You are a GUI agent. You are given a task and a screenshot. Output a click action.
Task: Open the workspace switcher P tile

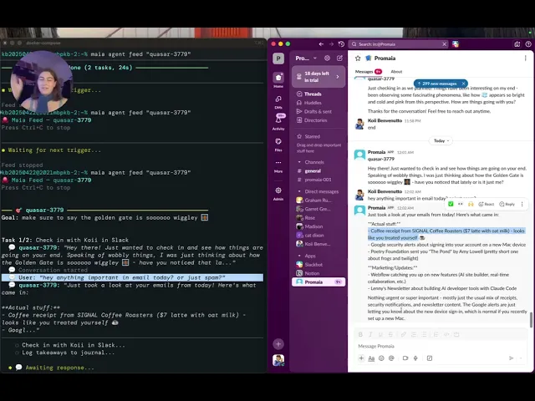pyautogui.click(x=278, y=58)
